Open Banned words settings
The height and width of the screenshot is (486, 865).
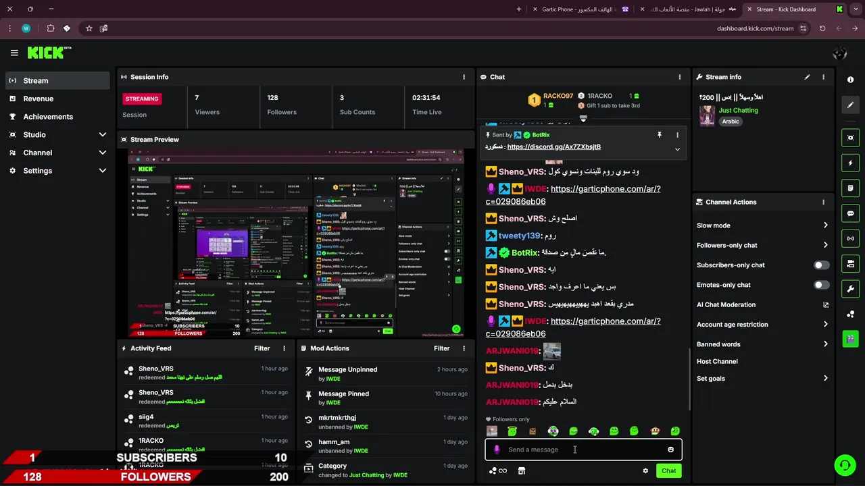762,344
